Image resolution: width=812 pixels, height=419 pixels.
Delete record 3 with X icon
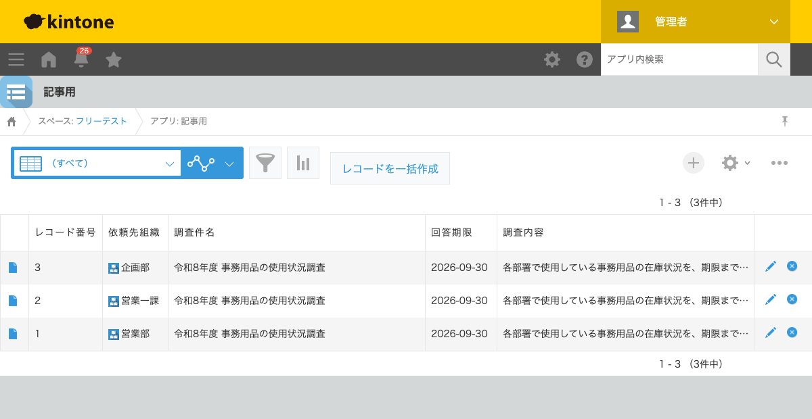tap(792, 266)
